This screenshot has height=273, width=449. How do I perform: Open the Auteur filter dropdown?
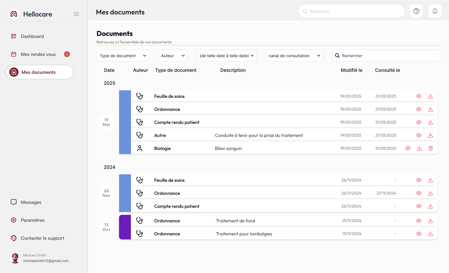pos(173,56)
